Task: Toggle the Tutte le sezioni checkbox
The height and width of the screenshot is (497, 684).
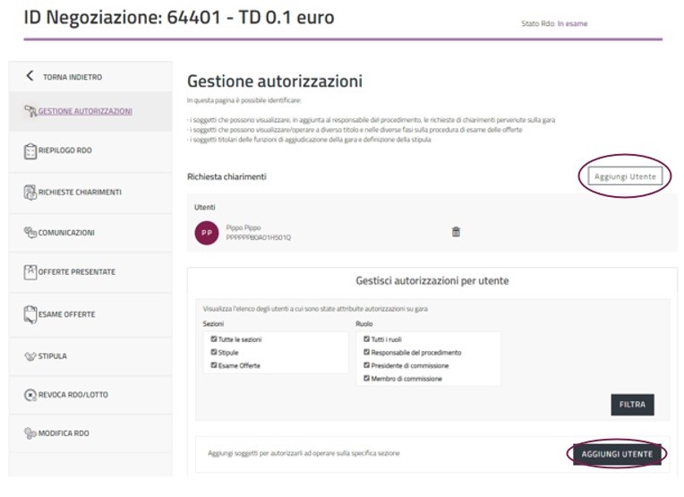Action: [x=214, y=339]
